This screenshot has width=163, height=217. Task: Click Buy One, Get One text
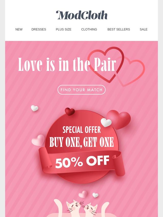pyautogui.click(x=81, y=142)
